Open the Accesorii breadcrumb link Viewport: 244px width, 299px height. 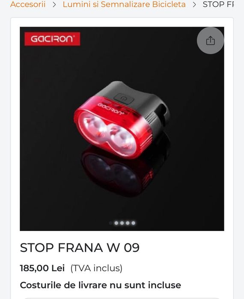tap(28, 4)
